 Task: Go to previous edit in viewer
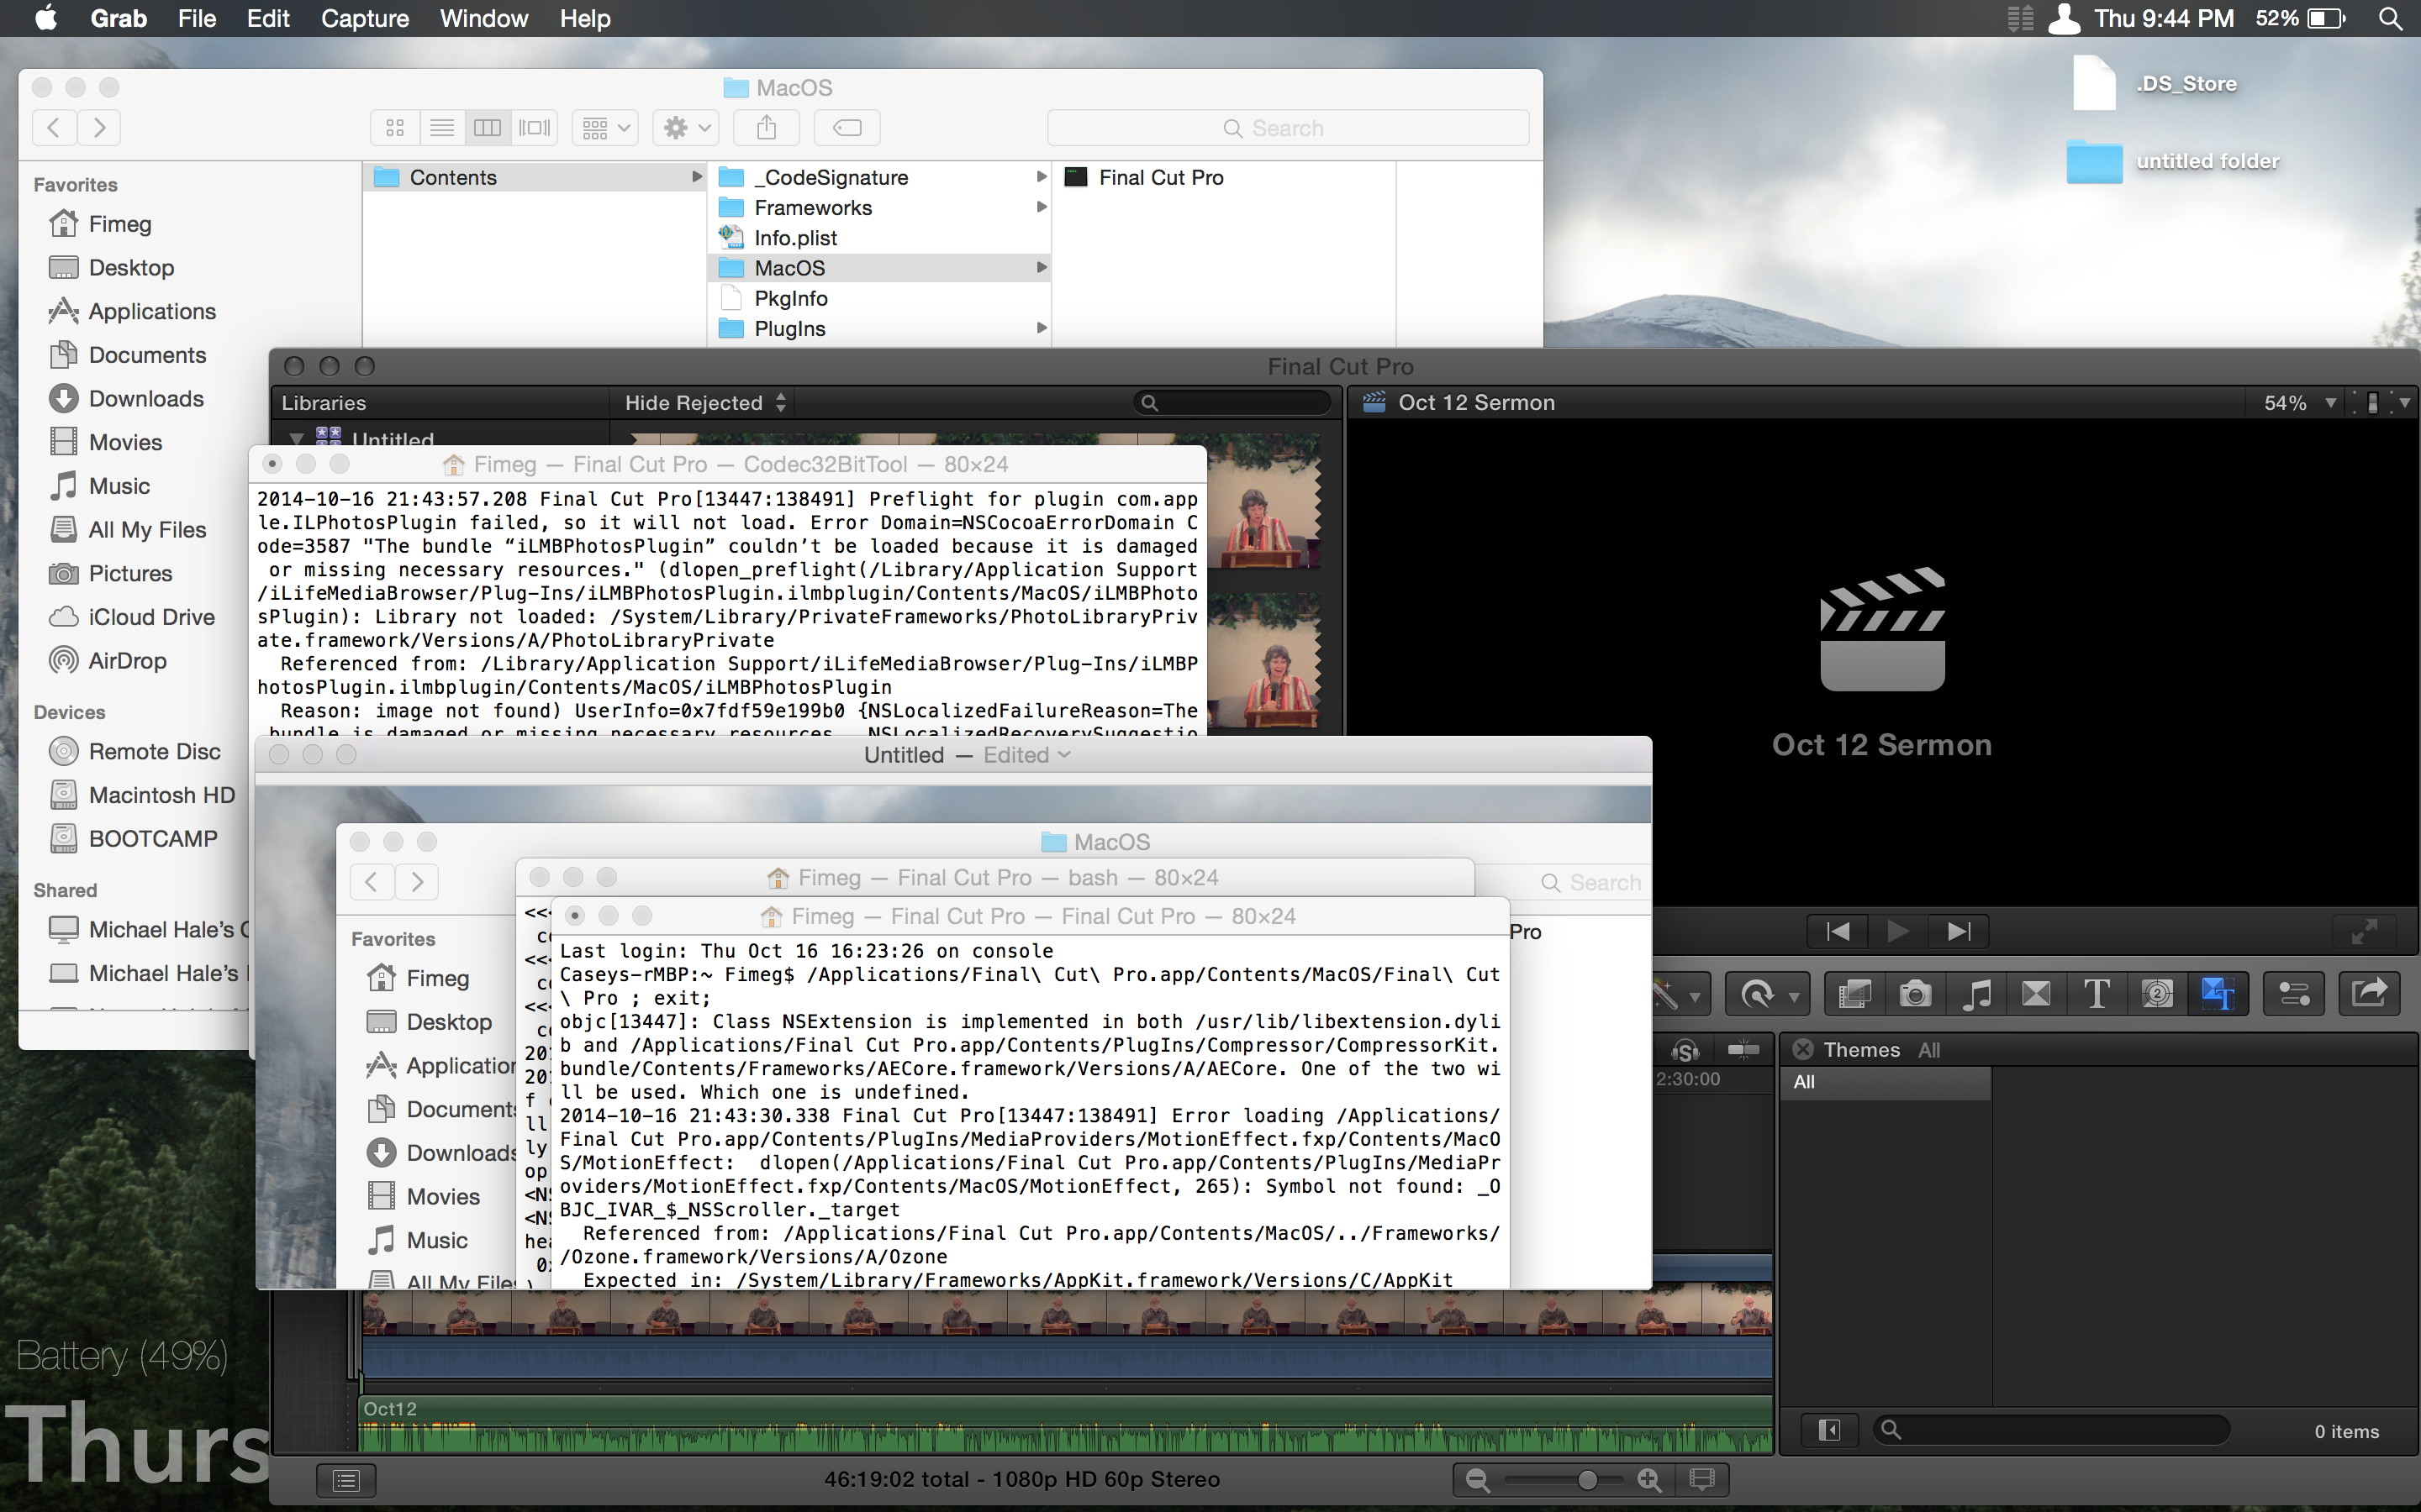point(1838,931)
